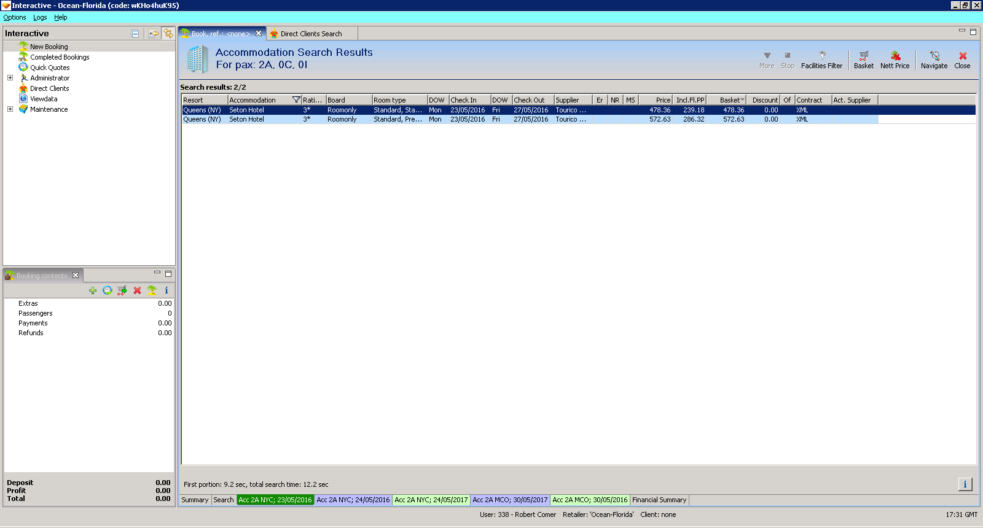Open the Help menu

[x=61, y=17]
